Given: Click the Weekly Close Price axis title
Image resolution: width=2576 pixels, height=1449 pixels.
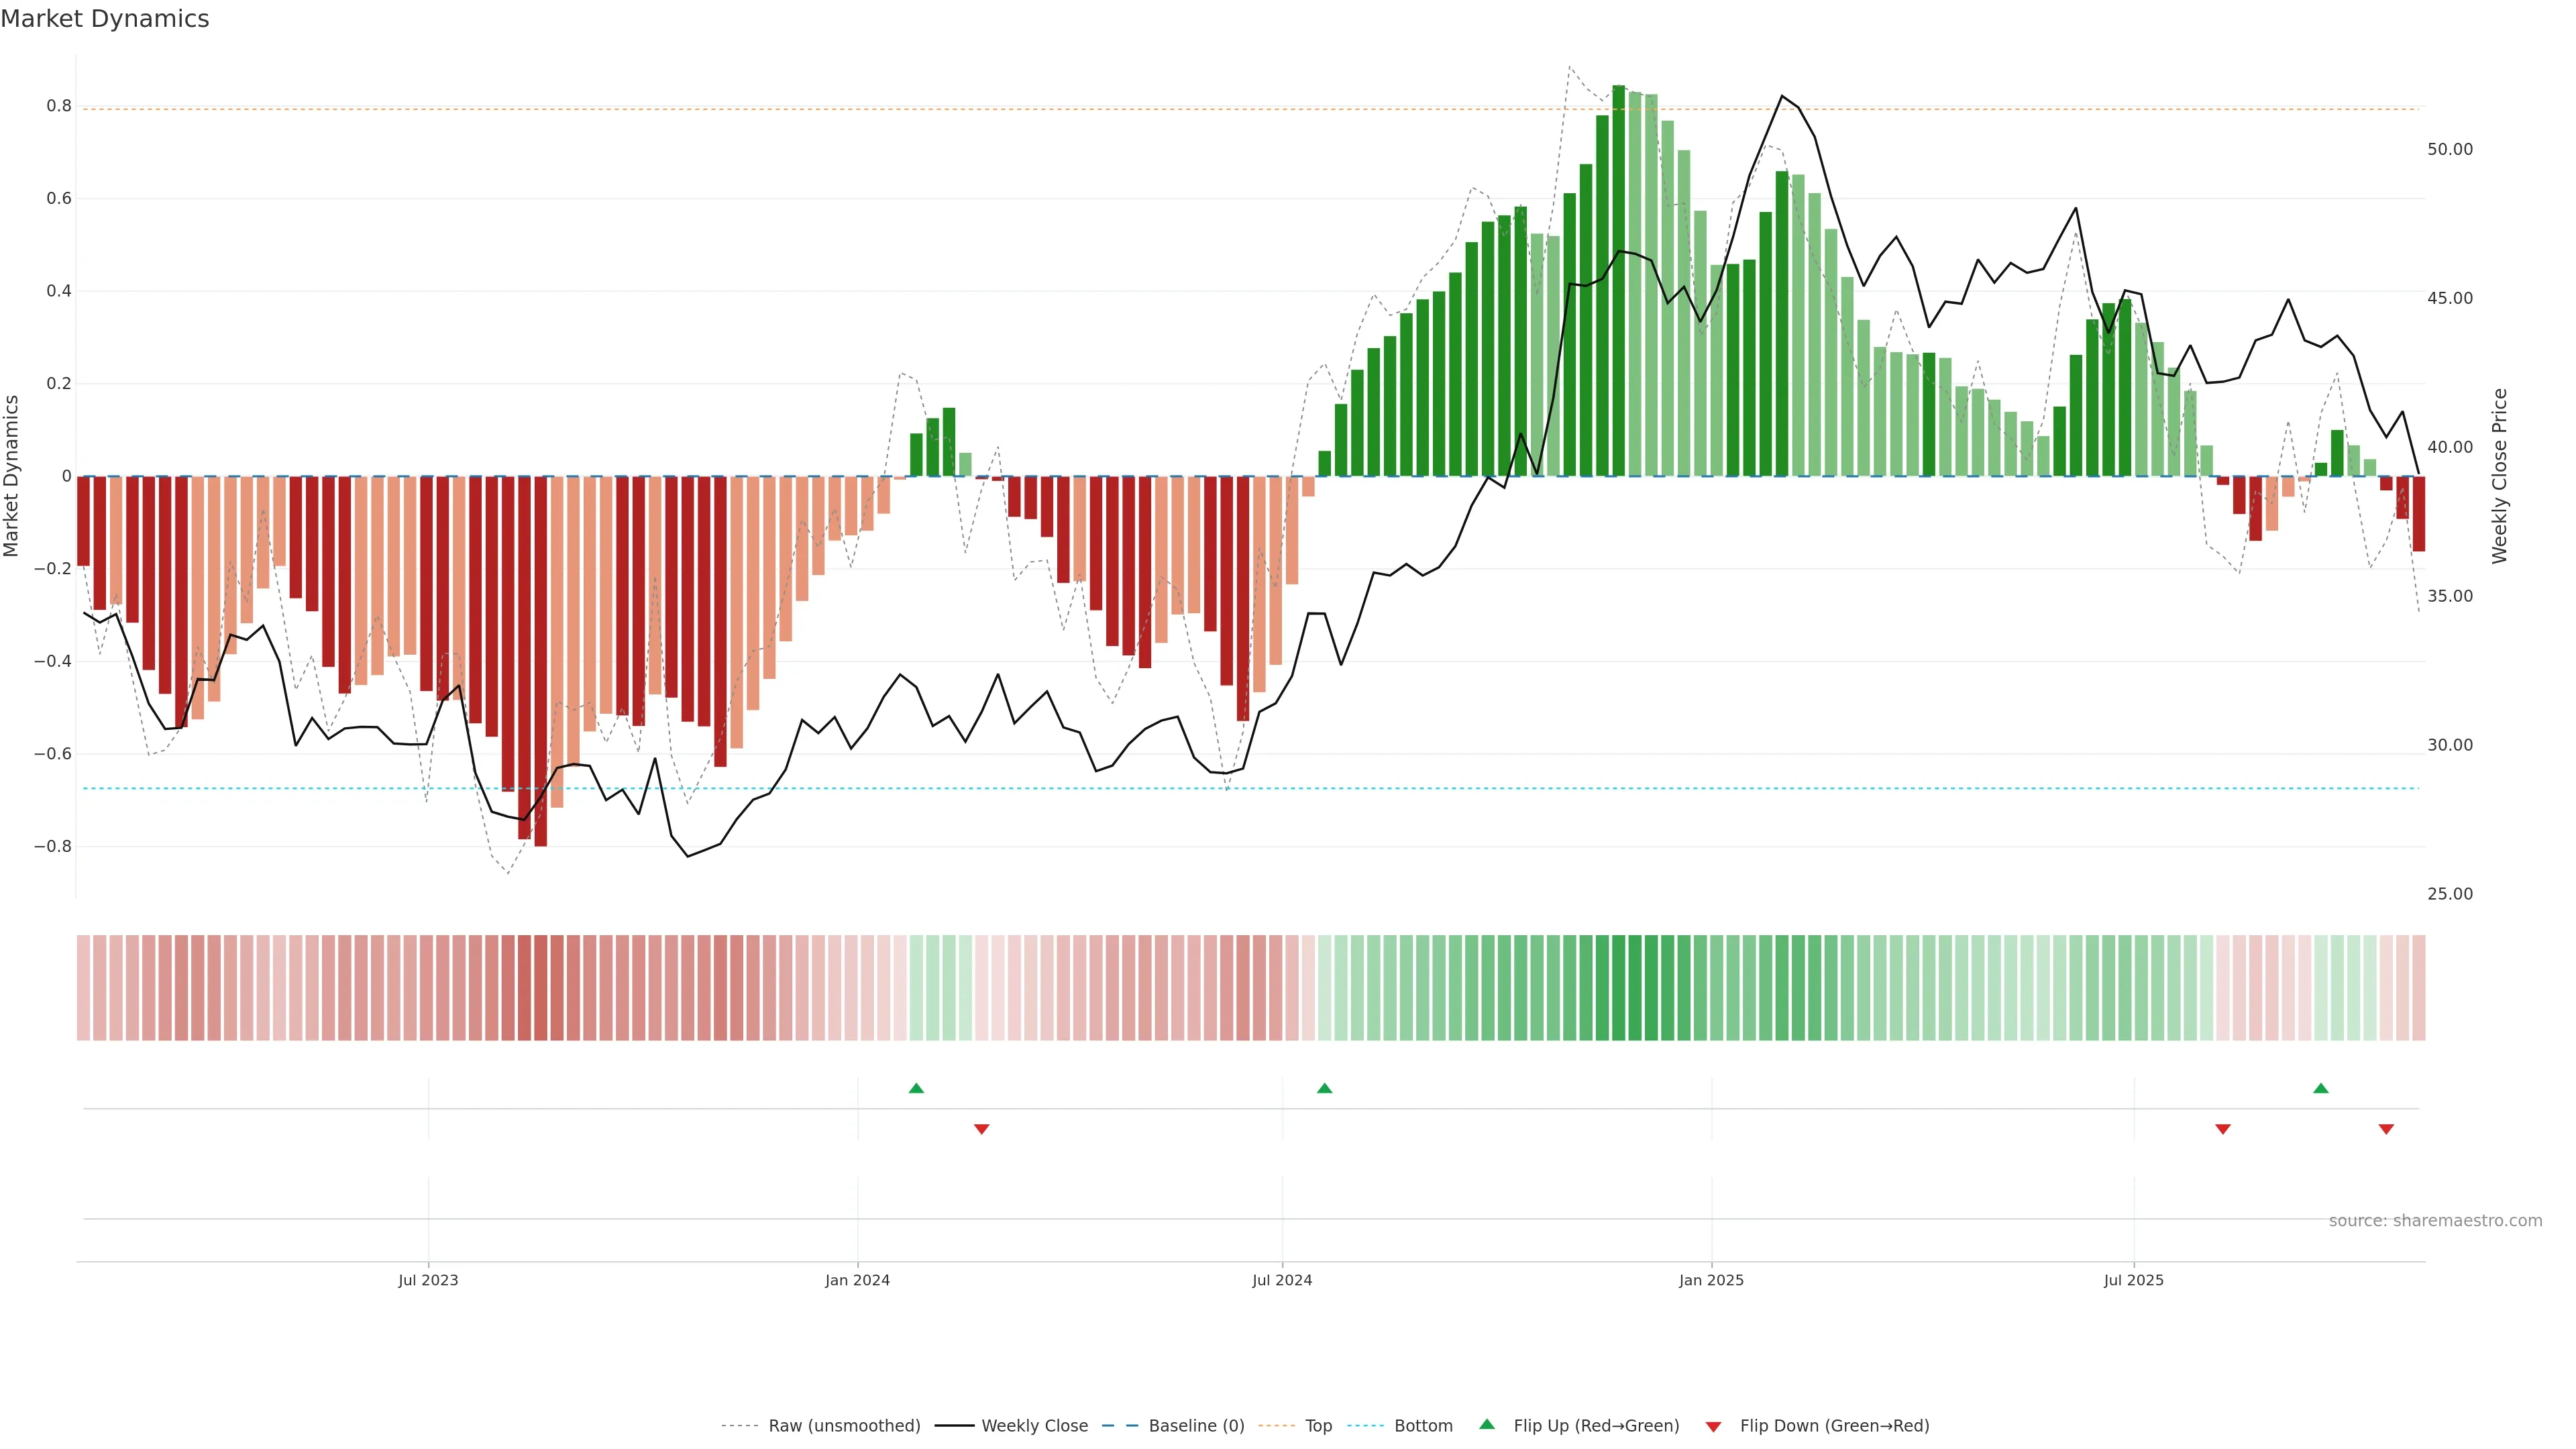Looking at the screenshot, I should [x=2500, y=476].
